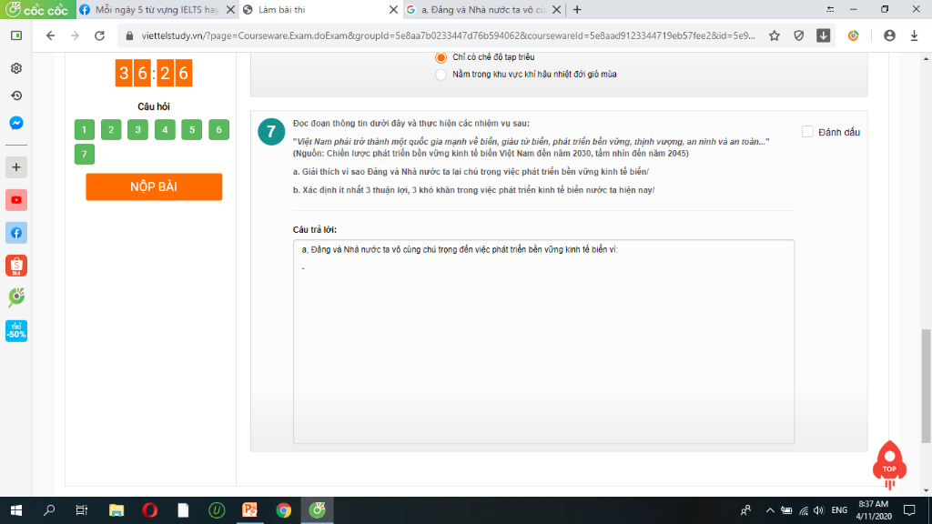Jump to question 7 in navigator
The image size is (932, 524).
85,155
